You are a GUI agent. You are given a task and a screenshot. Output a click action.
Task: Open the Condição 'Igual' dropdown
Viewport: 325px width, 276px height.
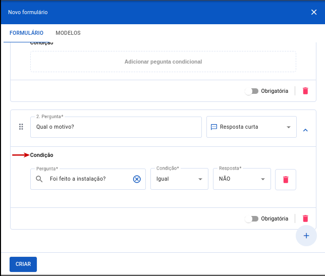[x=200, y=179]
